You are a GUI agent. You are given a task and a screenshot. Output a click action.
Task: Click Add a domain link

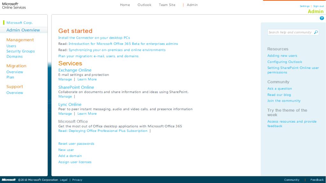tap(70, 156)
